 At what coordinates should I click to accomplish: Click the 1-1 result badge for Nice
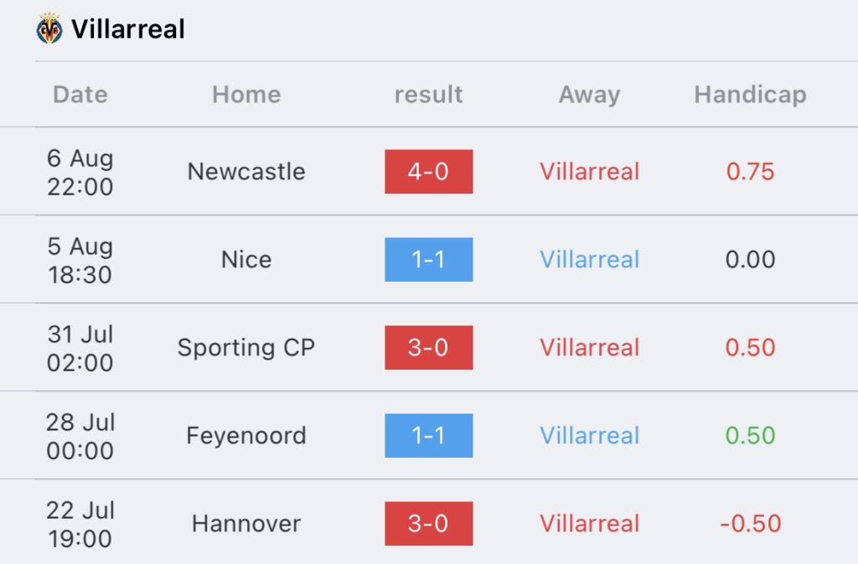pyautogui.click(x=428, y=259)
